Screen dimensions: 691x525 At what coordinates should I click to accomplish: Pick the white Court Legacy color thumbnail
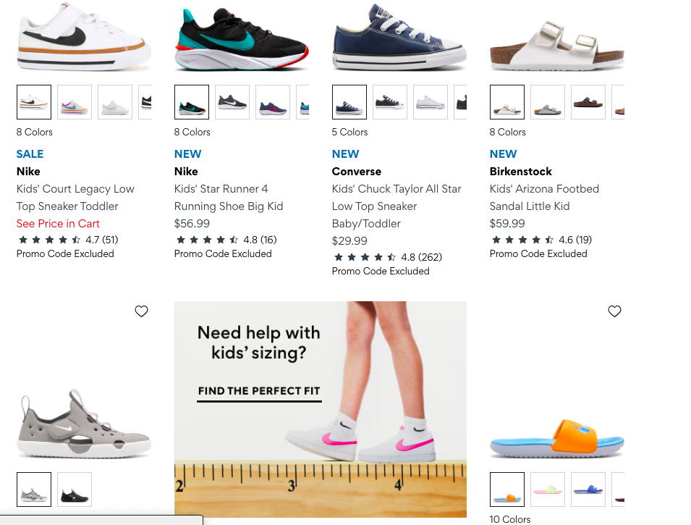pos(115,102)
